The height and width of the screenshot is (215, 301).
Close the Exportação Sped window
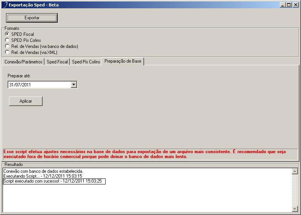[295, 5]
